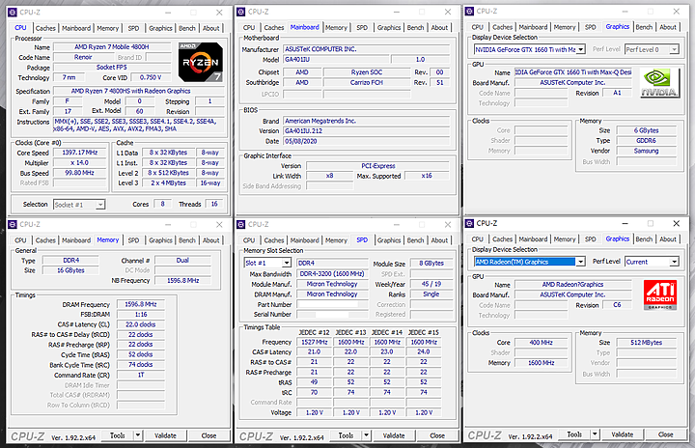Click the motherboard Model field GA401IU
This screenshot has height=448, width=695.
[x=336, y=60]
